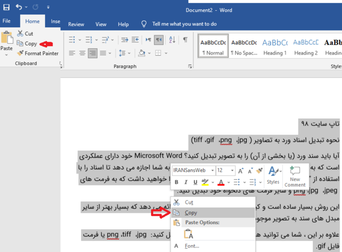Click Numbering icon in the mini toolbar
Viewport: 342px width, 252px height.
point(253,182)
